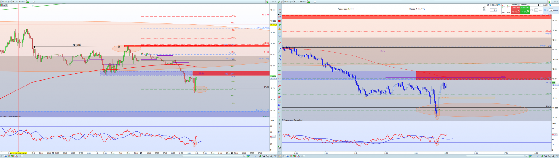Click the red X delete drawing tool
559x158 pixels.
pyautogui.click(x=279, y=21)
